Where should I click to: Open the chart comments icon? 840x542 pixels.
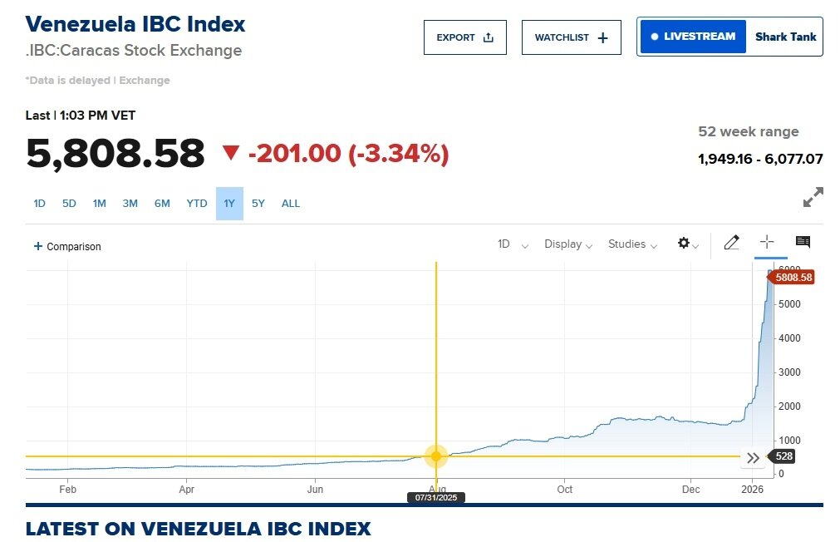[x=802, y=242]
